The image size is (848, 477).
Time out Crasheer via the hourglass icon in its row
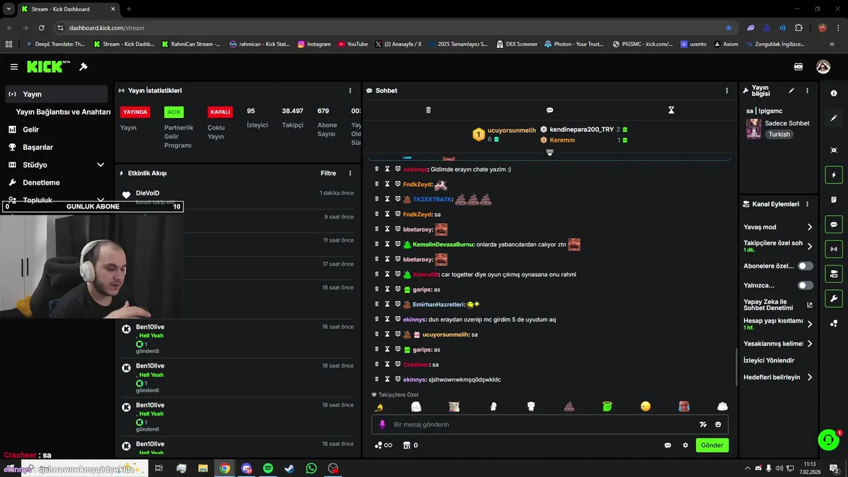(387, 364)
